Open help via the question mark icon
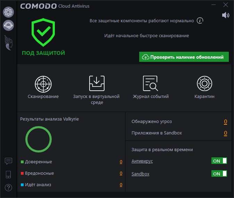The width and height of the screenshot is (234, 198). tap(8, 188)
